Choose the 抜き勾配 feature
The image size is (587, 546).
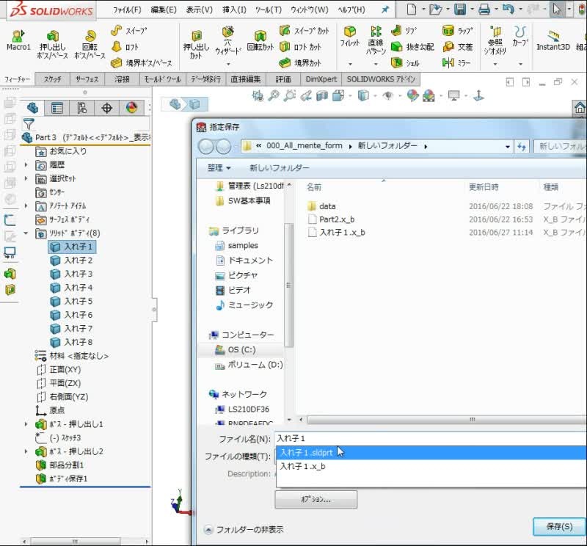412,47
